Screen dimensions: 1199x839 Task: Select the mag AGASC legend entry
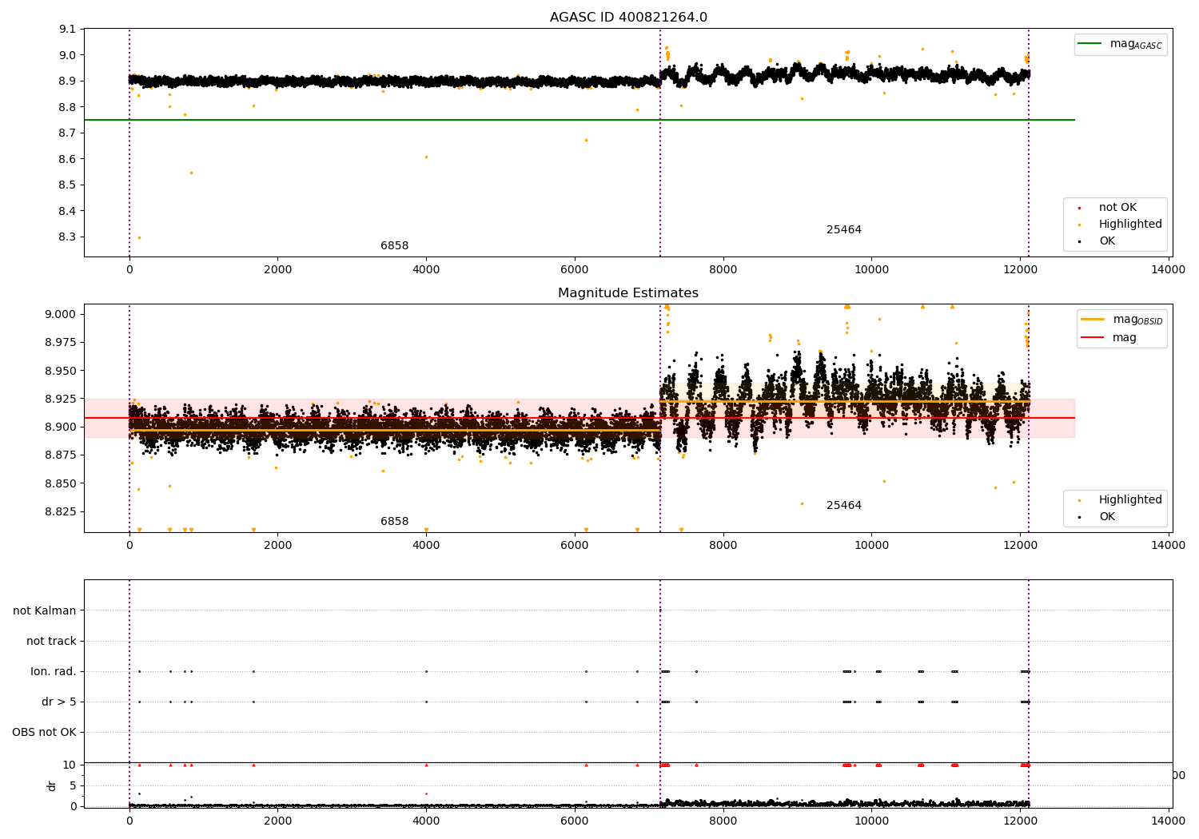click(x=1121, y=44)
